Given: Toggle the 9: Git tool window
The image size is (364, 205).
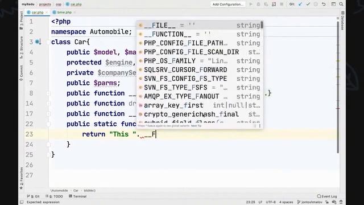Looking at the screenshot, I should [x=33, y=196].
